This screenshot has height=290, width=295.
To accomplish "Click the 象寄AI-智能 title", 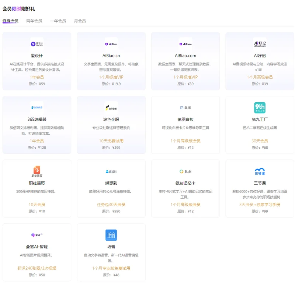I will click(x=37, y=247).
